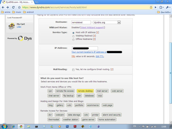Open help for Offline Hostname
This screenshot has height=129, width=172.
click(x=94, y=39)
